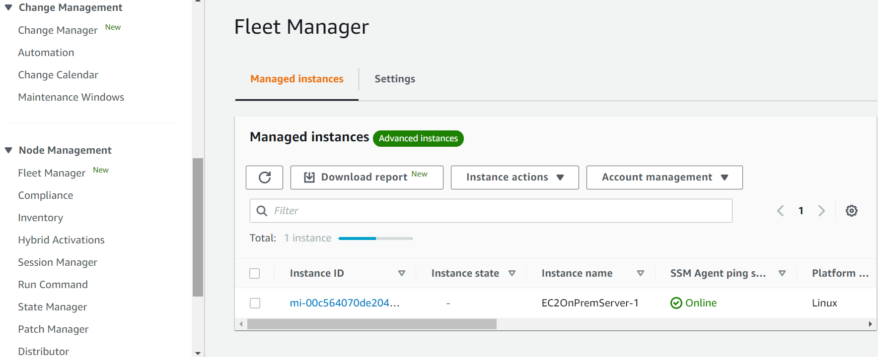Screen dimensions: 878x357
Task: Switch to the Settings tab
Action: pos(395,79)
